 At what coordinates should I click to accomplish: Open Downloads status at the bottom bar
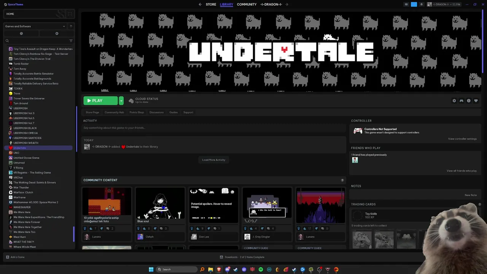tap(242, 257)
